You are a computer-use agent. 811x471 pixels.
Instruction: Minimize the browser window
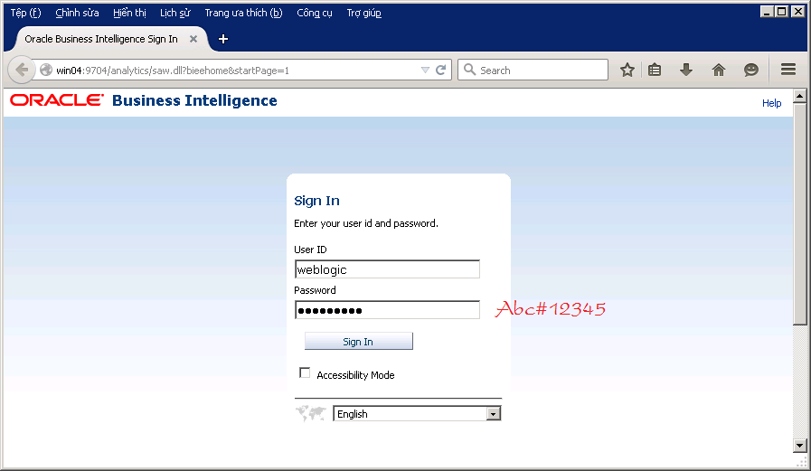768,12
